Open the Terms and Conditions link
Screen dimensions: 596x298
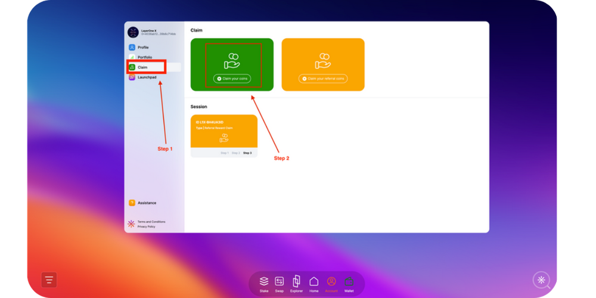click(x=151, y=222)
